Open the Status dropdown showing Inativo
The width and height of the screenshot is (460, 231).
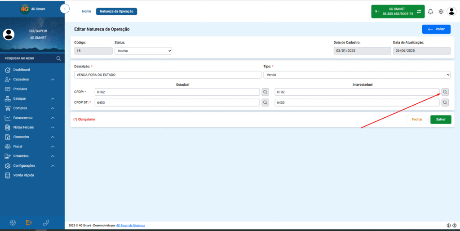[143, 51]
